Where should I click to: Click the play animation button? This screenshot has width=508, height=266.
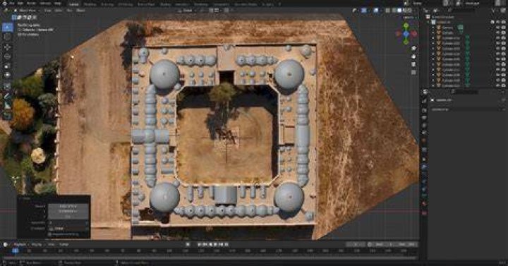tap(215, 245)
